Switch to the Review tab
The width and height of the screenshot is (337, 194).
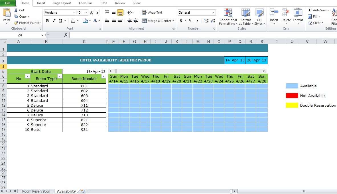point(120,3)
